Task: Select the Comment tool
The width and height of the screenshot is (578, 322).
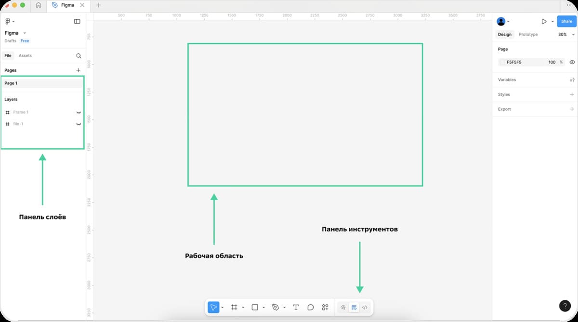Action: point(311,307)
